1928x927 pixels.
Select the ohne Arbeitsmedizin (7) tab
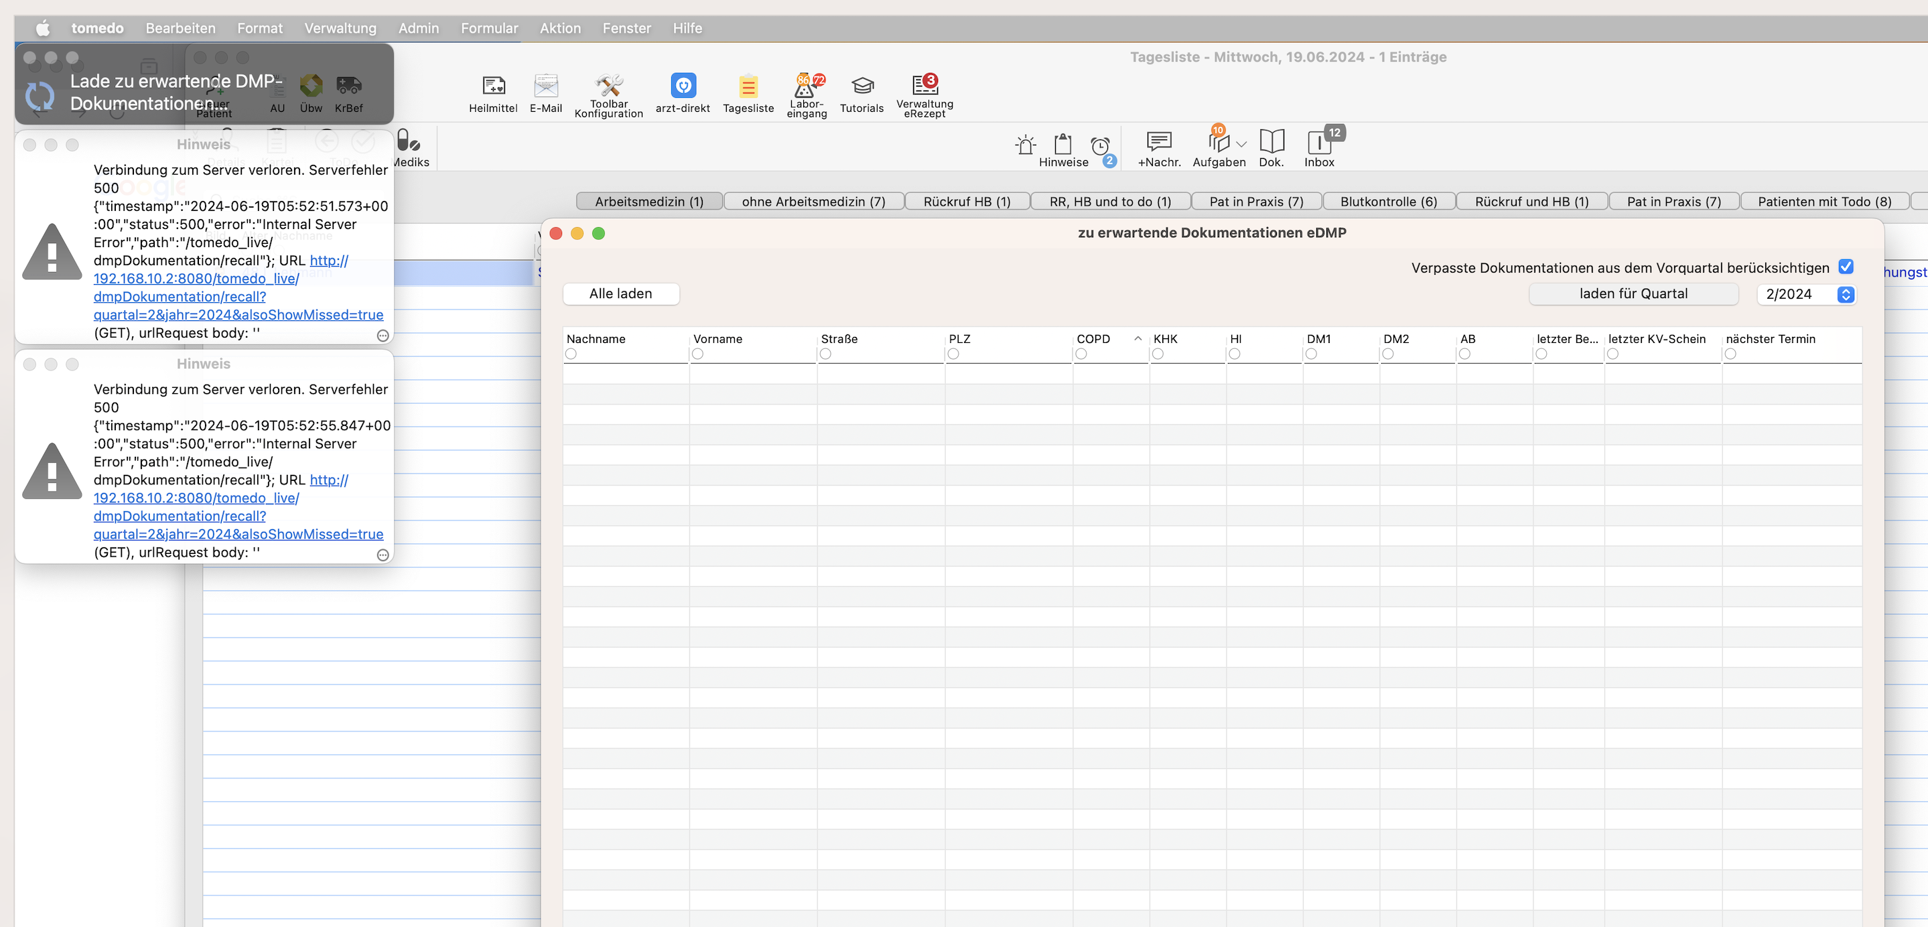(813, 201)
